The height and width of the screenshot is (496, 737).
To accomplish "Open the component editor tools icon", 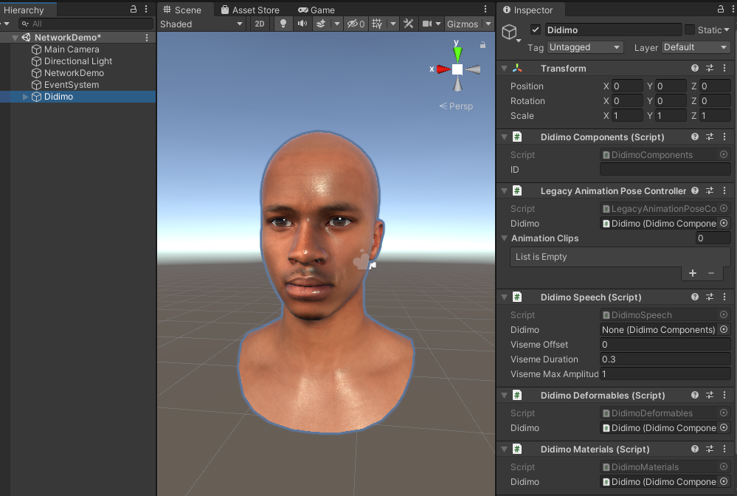I will click(408, 24).
